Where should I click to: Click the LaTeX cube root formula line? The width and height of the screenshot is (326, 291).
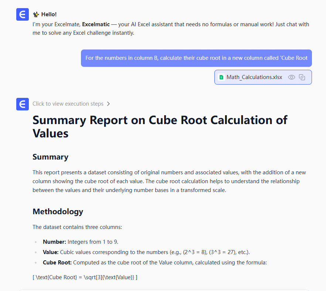point(85,277)
